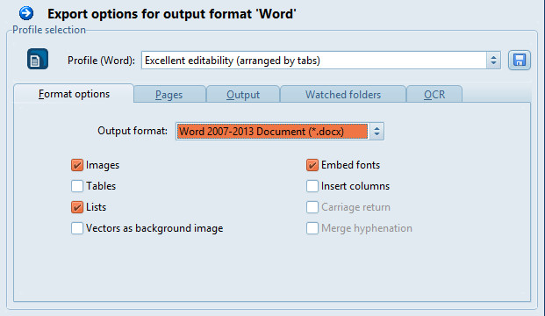Screen dimensions: 545x316
Task: Open the Profile (Word) dropdown arrows
Action: click(x=493, y=61)
